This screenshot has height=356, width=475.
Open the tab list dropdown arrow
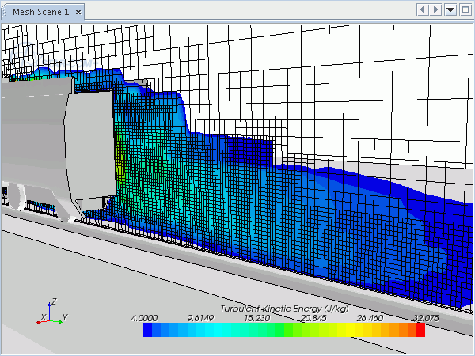click(x=450, y=9)
